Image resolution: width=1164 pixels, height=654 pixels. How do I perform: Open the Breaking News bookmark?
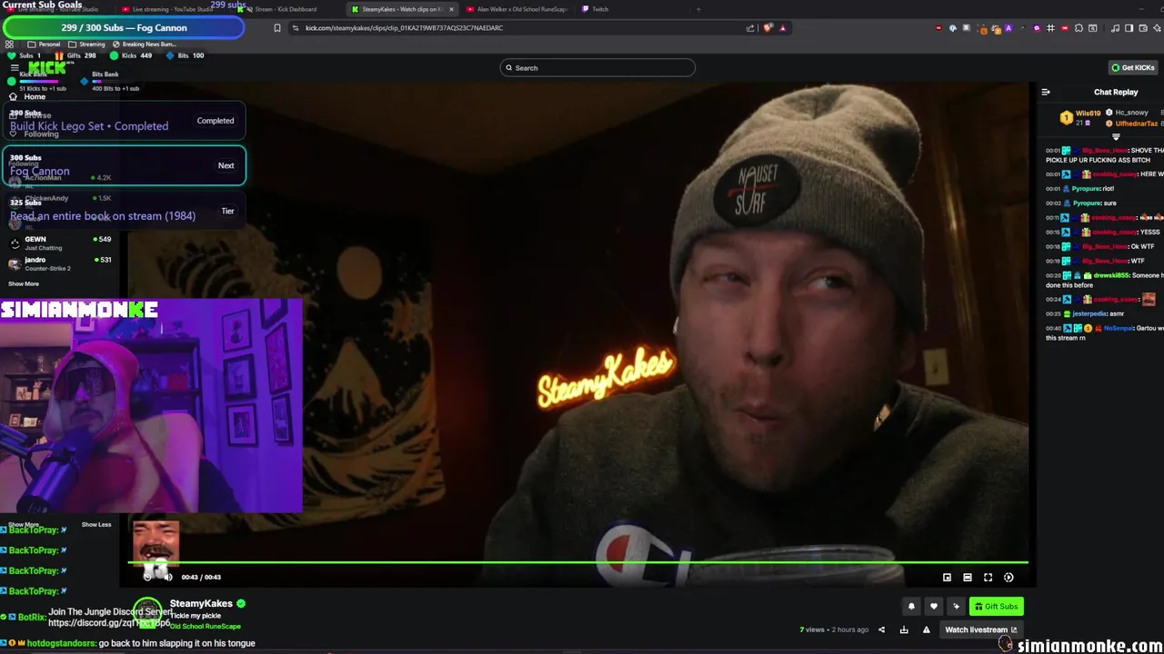coord(145,44)
